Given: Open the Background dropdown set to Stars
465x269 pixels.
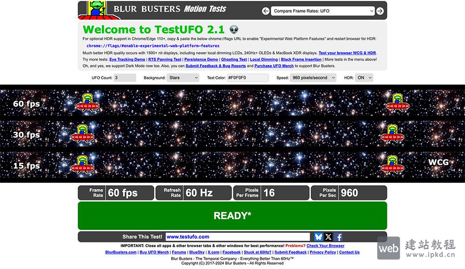Looking at the screenshot, I should pyautogui.click(x=183, y=78).
